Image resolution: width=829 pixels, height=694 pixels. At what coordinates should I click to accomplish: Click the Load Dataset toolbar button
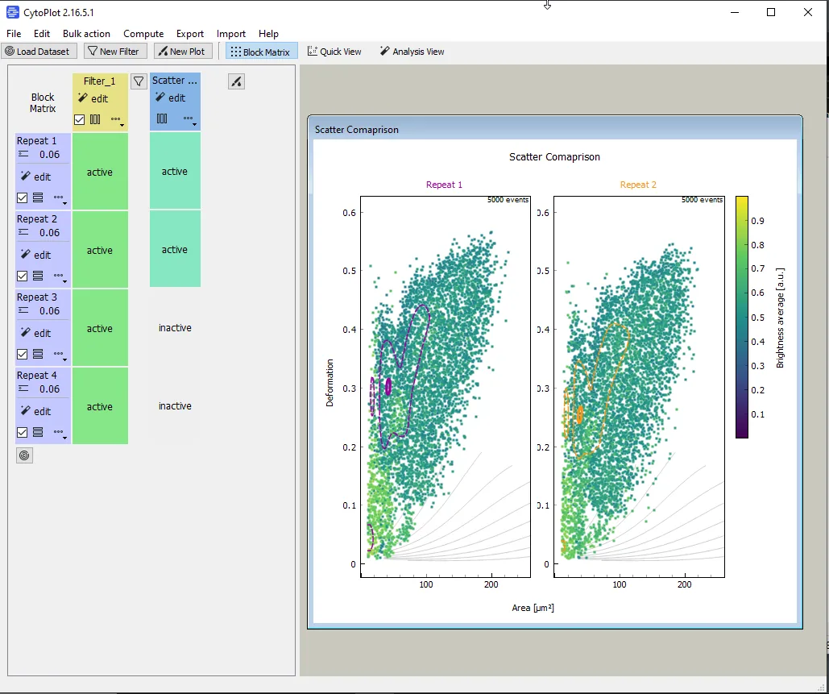39,52
